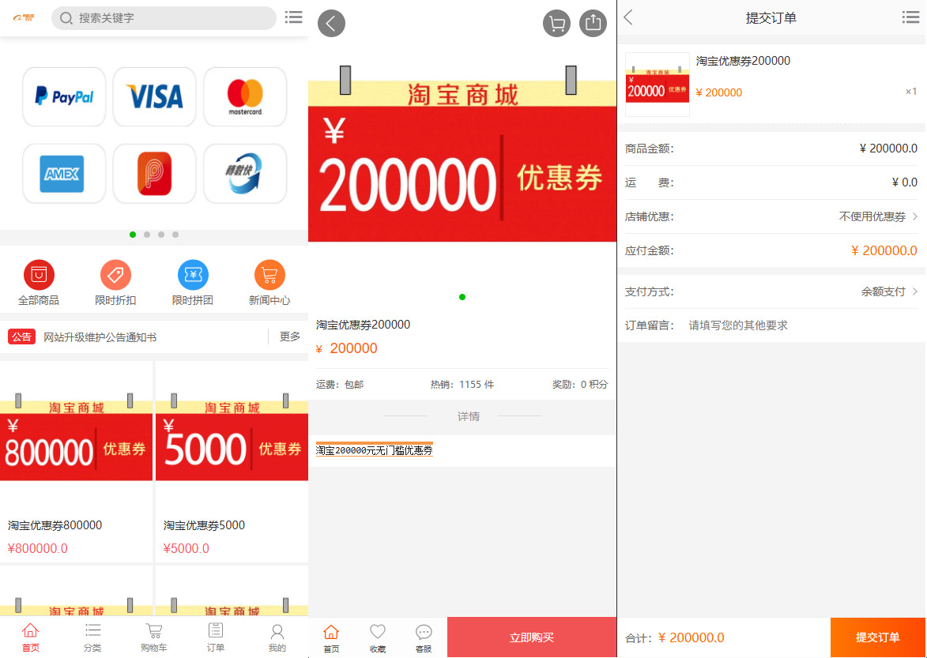927x658 pixels.
Task: Switch to 我的 profile tab
Action: pos(277,638)
